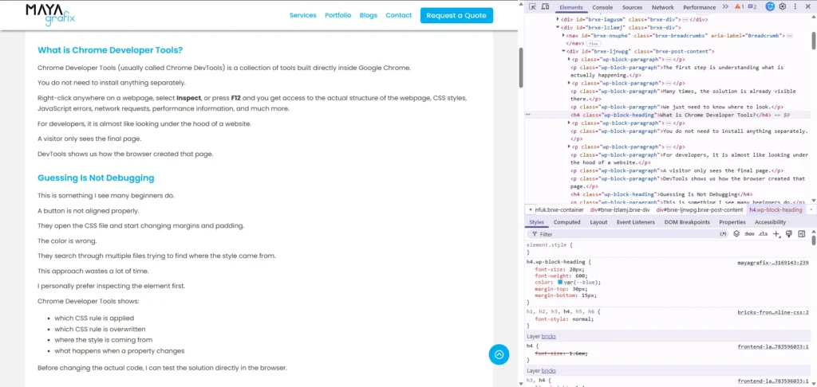The image size is (817, 387).
Task: Click the regex toggle in Filter box
Action: coord(723,234)
